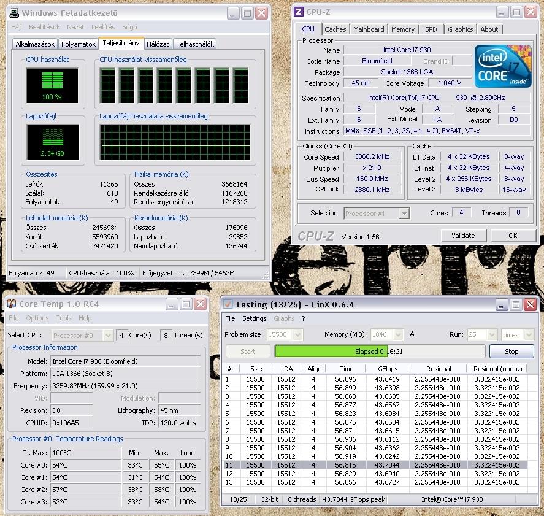This screenshot has width=544, height=516.
Task: Click the LinX title bar icon
Action: [x=228, y=304]
